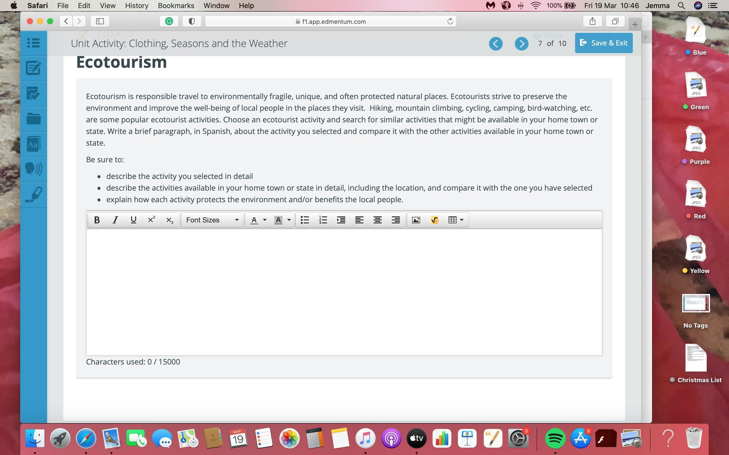This screenshot has width=729, height=455.
Task: Insert a bulleted list
Action: 305,220
